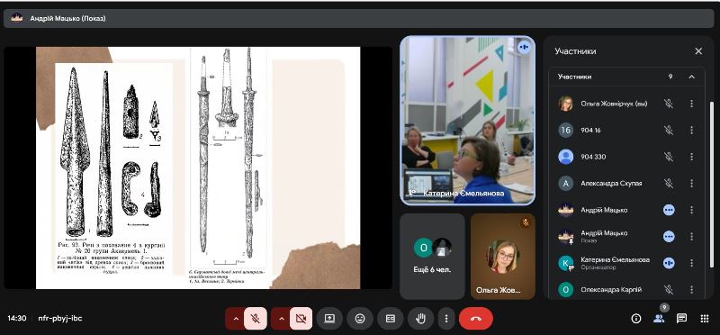720x335 pixels.
Task: Click the Андрій Мацько (Показ) banner text
Action: (x=68, y=18)
